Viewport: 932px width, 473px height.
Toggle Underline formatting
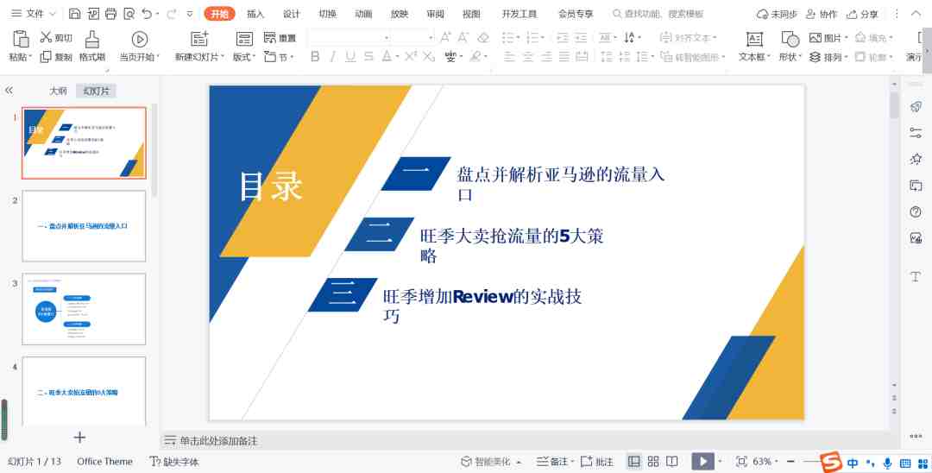(x=350, y=57)
